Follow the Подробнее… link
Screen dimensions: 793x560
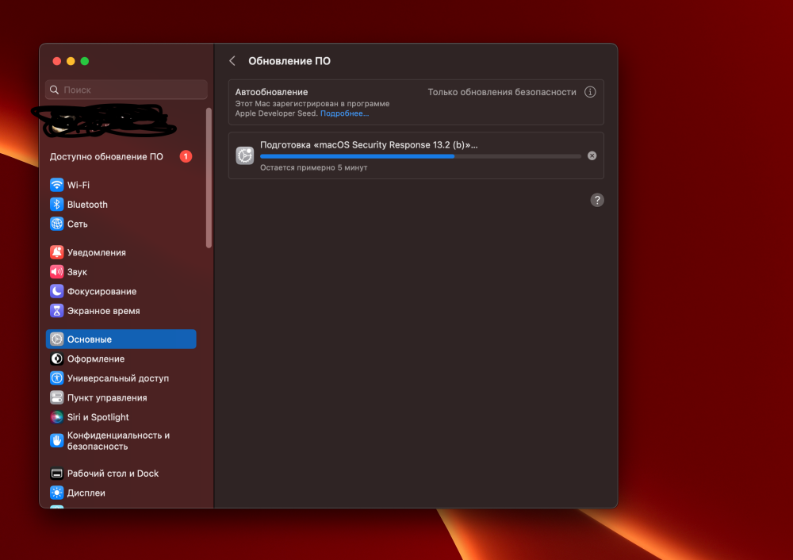tap(344, 113)
